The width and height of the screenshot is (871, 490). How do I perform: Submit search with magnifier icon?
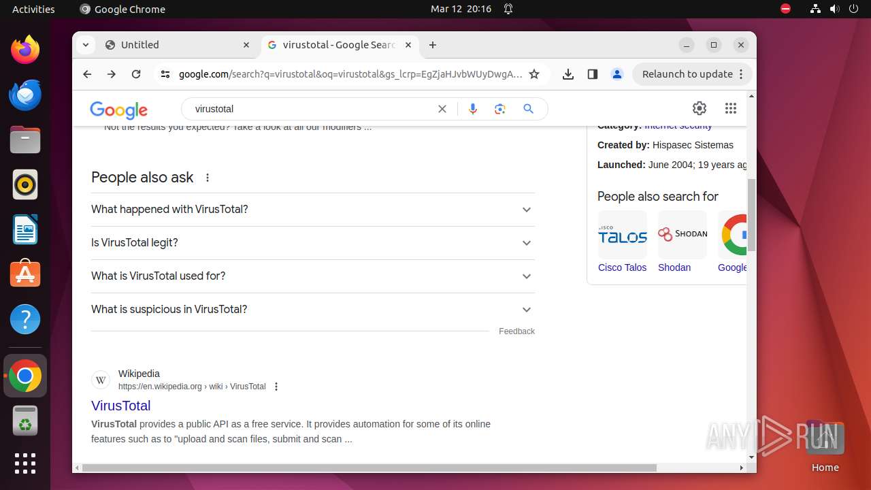528,109
